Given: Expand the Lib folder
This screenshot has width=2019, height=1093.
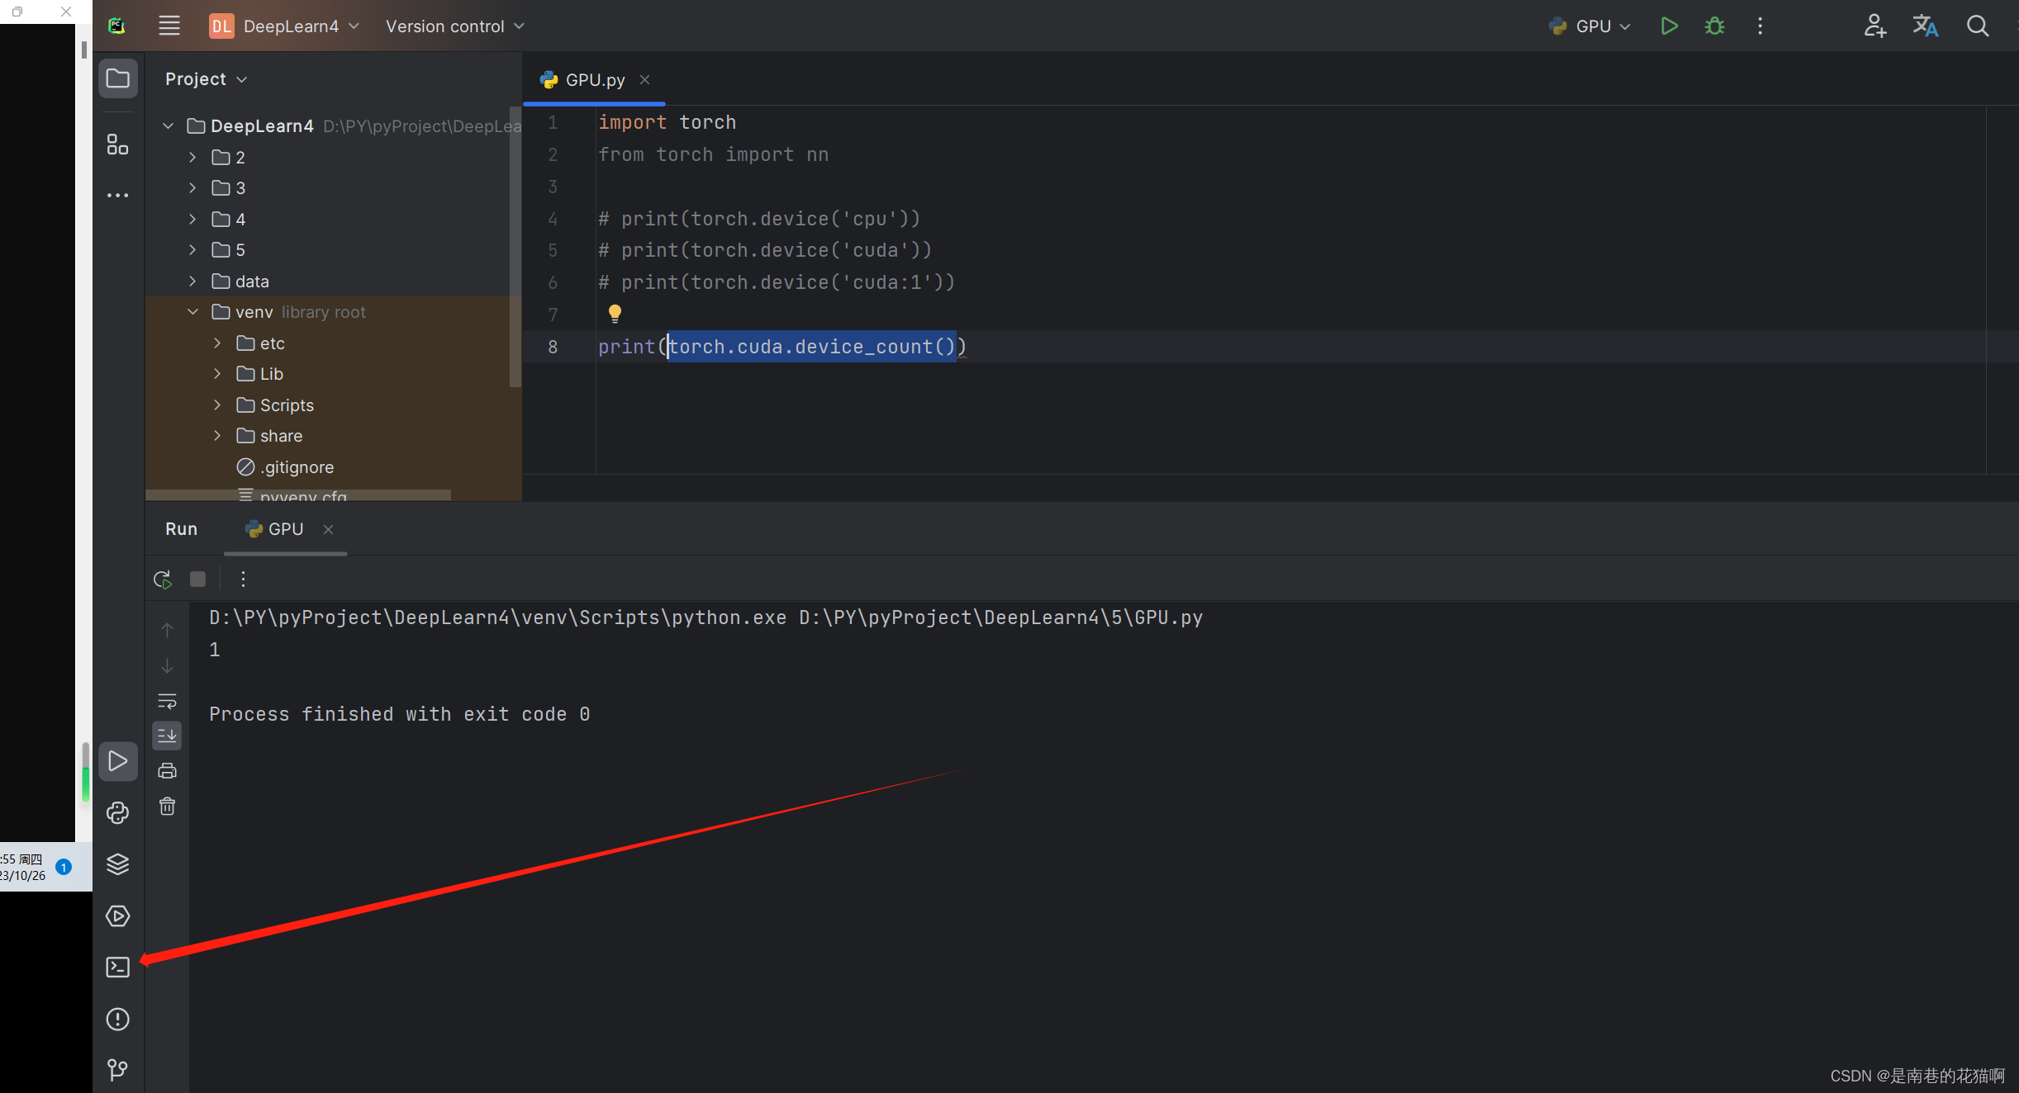Looking at the screenshot, I should [217, 374].
